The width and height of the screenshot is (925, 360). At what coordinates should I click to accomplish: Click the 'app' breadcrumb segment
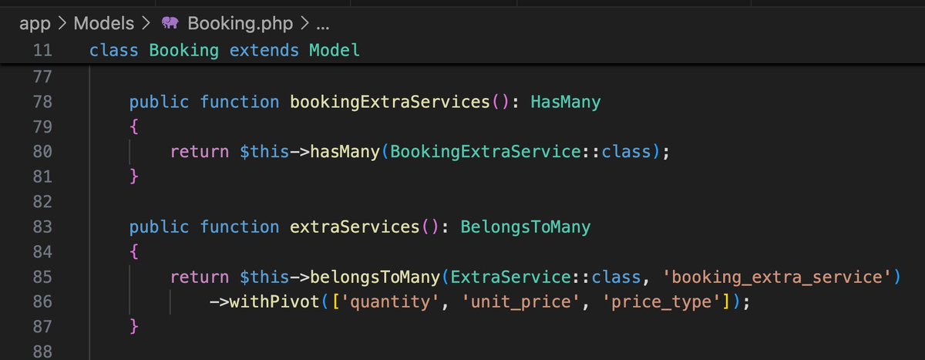tap(34, 23)
